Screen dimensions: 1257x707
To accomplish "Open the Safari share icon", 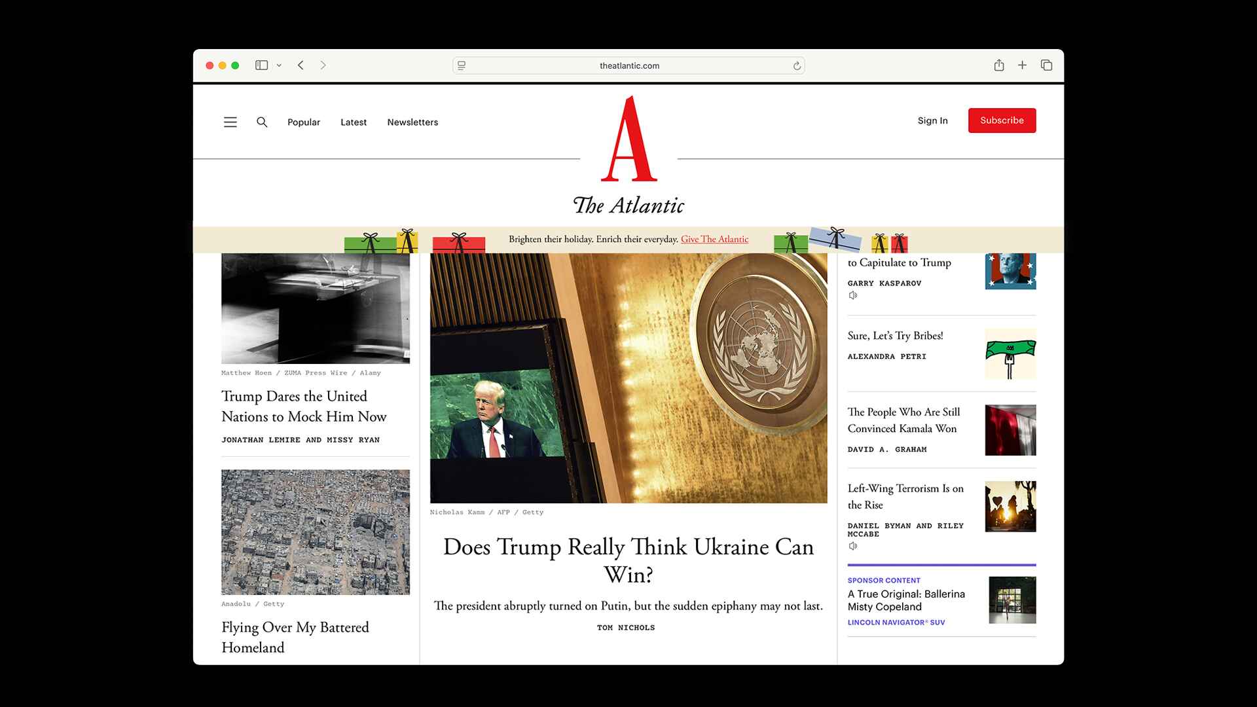I will [998, 65].
